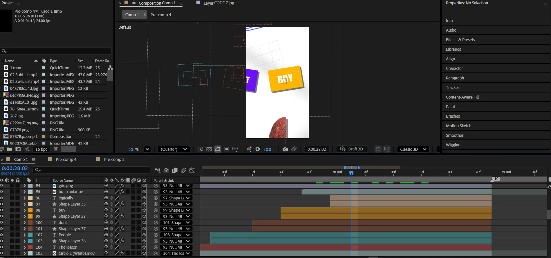
Task: Toggle visibility of the logically text layer
Action: pos(2,198)
